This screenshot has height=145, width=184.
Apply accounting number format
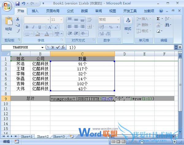102,27
